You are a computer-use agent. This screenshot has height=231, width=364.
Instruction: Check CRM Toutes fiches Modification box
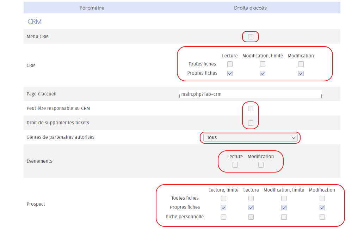tap(301, 64)
